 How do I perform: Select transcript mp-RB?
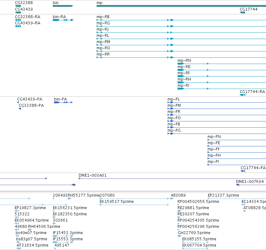(103, 17)
